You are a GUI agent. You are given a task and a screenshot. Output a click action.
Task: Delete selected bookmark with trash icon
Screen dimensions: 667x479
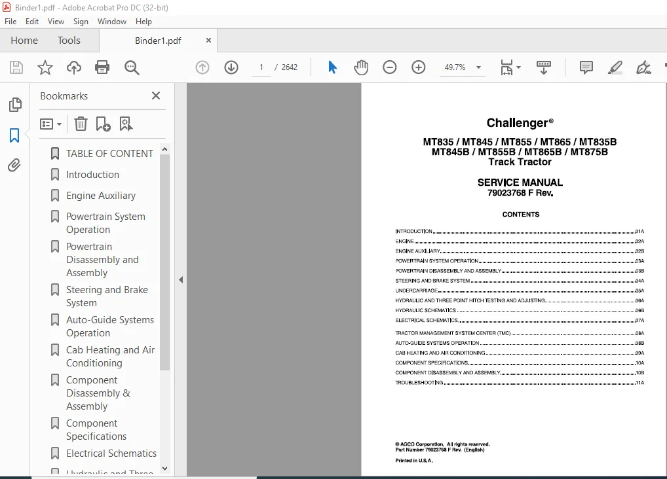click(81, 124)
